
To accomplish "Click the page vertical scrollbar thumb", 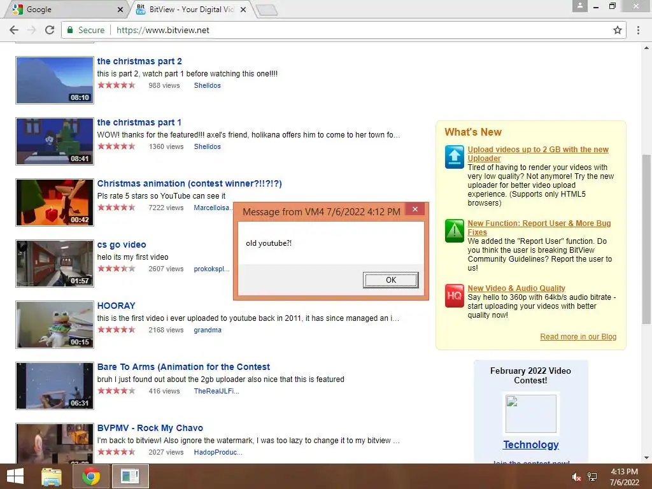I will click(646, 239).
